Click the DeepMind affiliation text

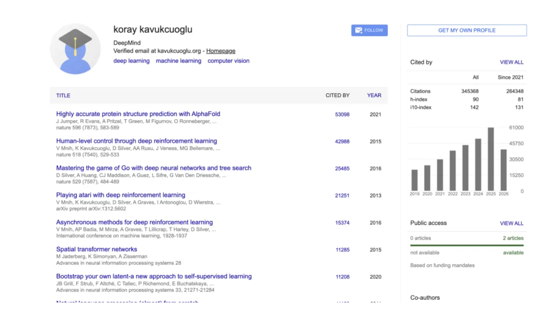[x=127, y=43]
